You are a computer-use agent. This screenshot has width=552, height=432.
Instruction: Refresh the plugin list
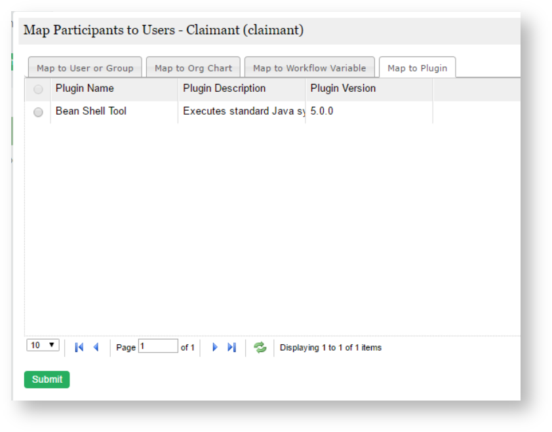260,347
